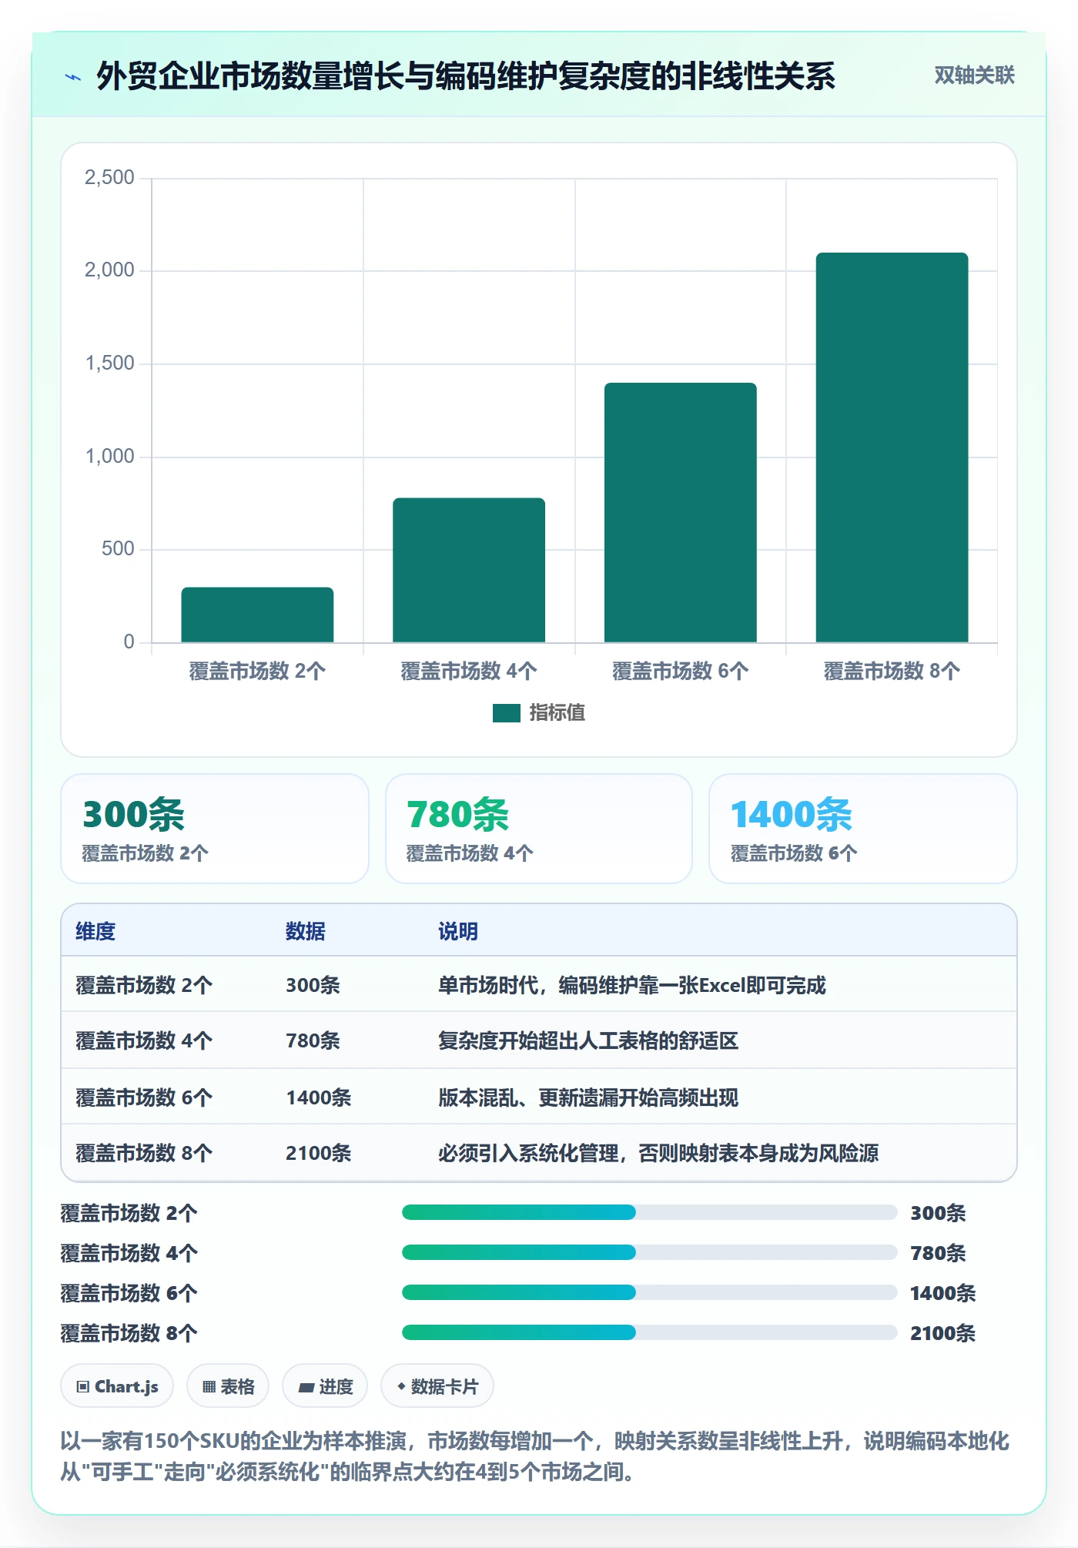Select the 数据卡片 tag
The height and width of the screenshot is (1548, 1078).
tap(437, 1386)
